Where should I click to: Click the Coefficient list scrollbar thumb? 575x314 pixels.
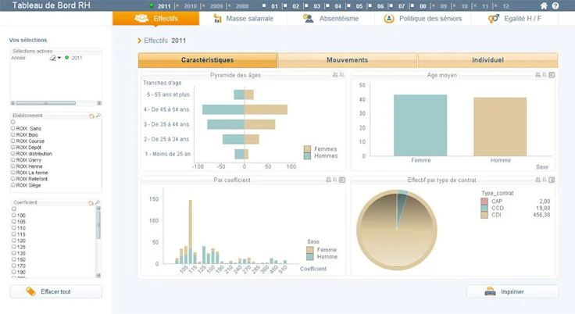coord(98,225)
